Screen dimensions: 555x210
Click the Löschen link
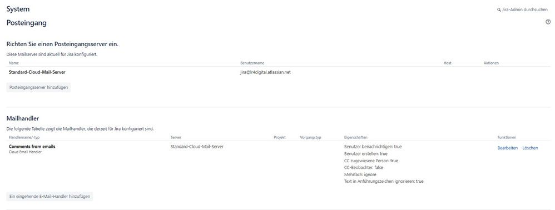pyautogui.click(x=530, y=148)
